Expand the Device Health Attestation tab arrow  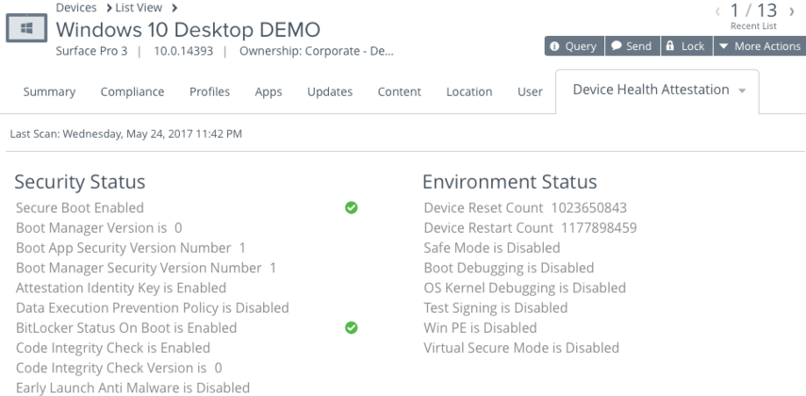click(741, 91)
